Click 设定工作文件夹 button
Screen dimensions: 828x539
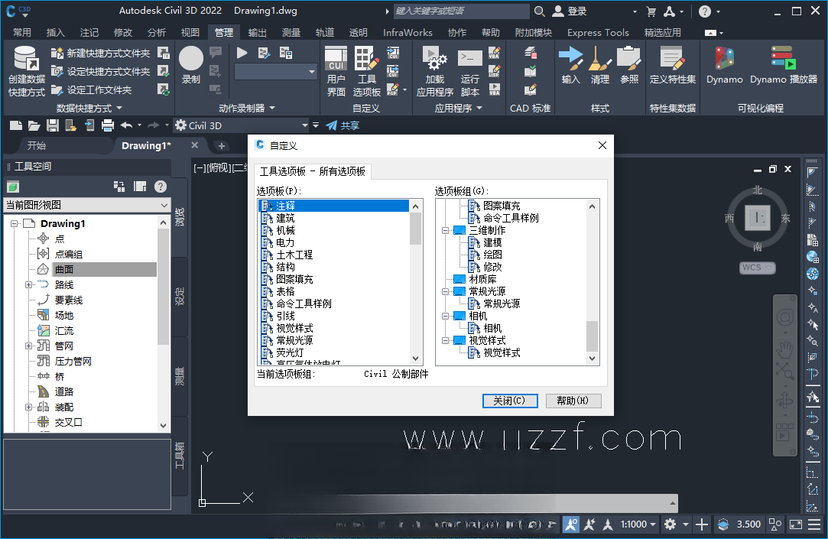[x=91, y=89]
